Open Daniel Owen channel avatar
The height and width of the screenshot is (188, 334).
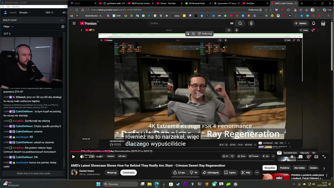[x=74, y=172]
